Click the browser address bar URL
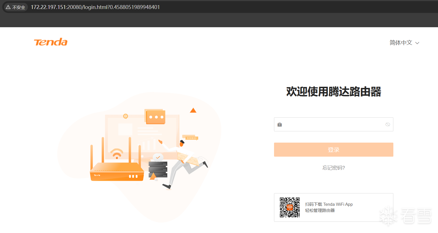Image resolution: width=438 pixels, height=233 pixels. pos(95,7)
